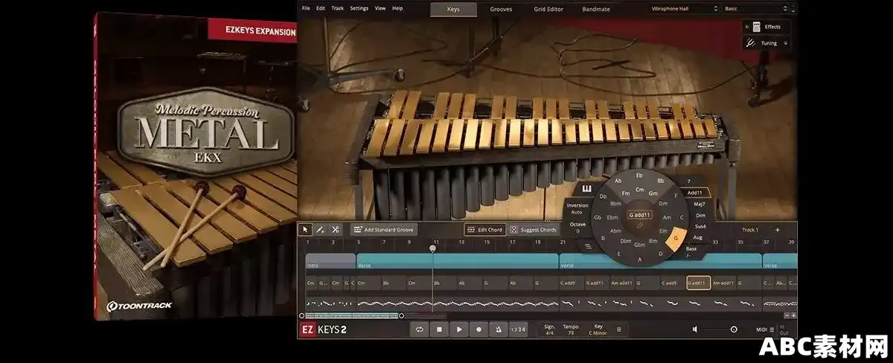
Task: Click the G add11 chord name field
Action: click(639, 215)
